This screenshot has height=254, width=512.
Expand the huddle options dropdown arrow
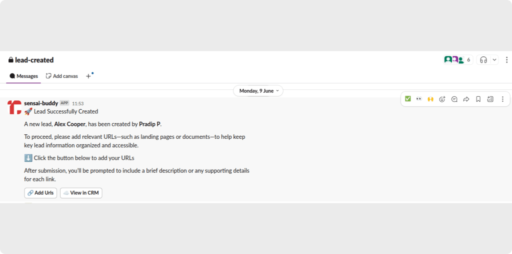(x=494, y=60)
